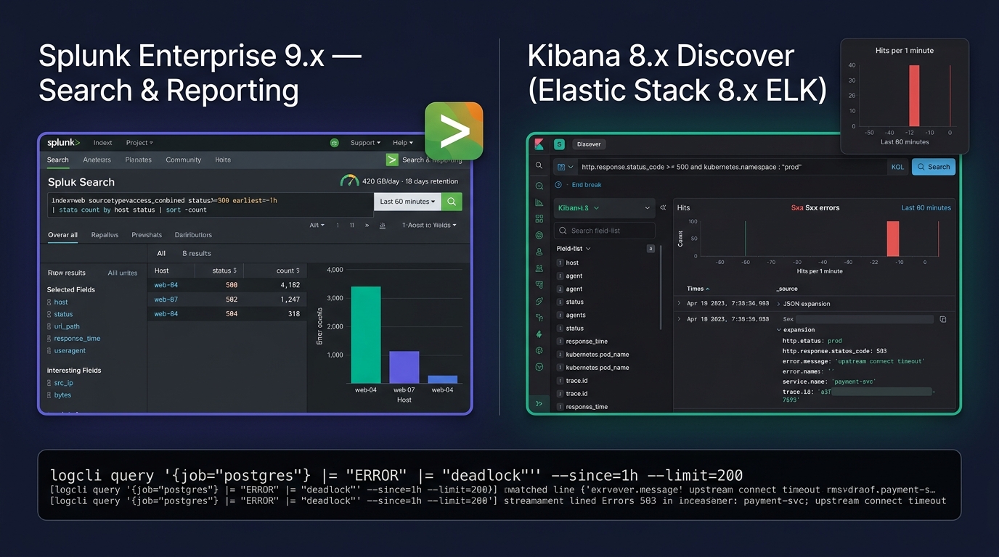Select the Dariributtors results tab
The height and width of the screenshot is (557, 999).
pyautogui.click(x=193, y=235)
